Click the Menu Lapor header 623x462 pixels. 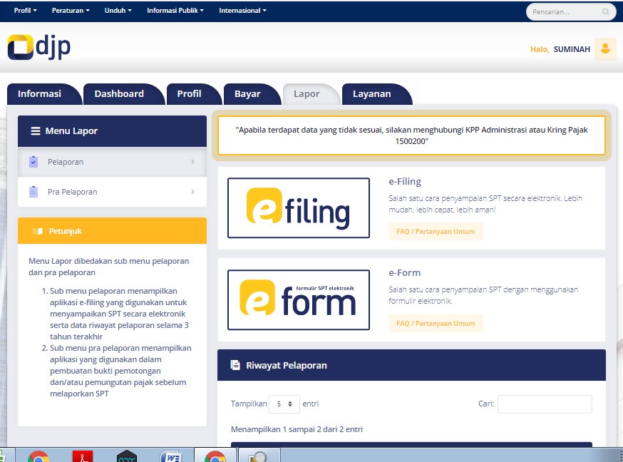point(112,131)
